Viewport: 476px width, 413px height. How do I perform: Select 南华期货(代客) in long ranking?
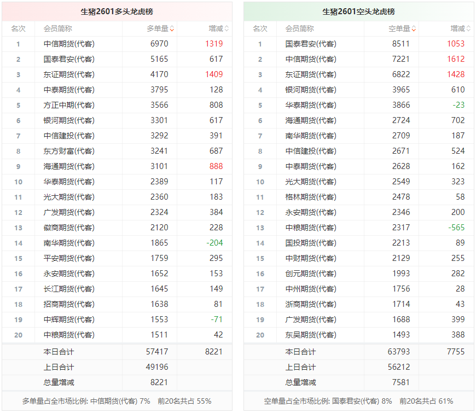click(69, 243)
